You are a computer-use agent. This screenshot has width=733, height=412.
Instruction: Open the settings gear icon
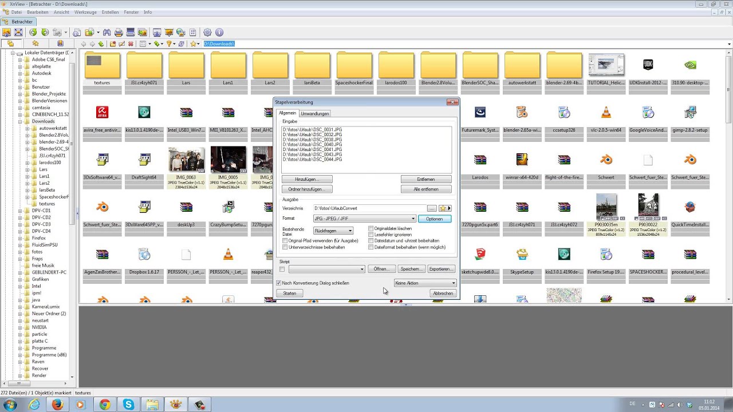coord(207,33)
